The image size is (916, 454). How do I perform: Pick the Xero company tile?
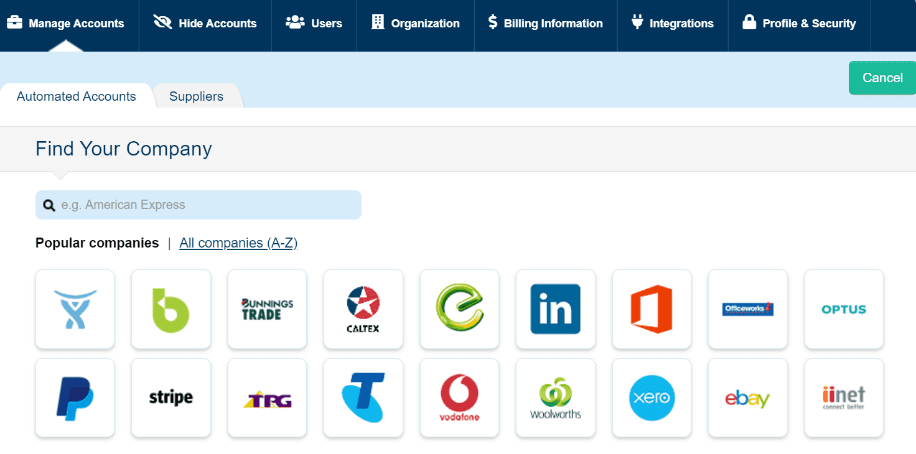pyautogui.click(x=652, y=398)
